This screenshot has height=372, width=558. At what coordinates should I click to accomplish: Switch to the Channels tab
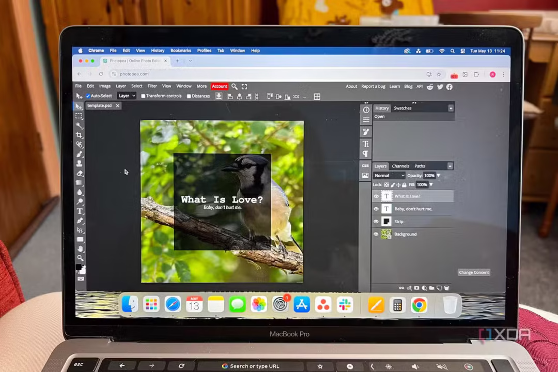point(400,166)
